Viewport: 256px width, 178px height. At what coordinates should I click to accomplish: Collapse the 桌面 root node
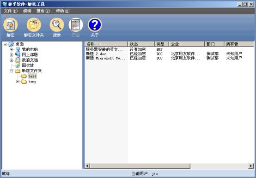pos(5,44)
